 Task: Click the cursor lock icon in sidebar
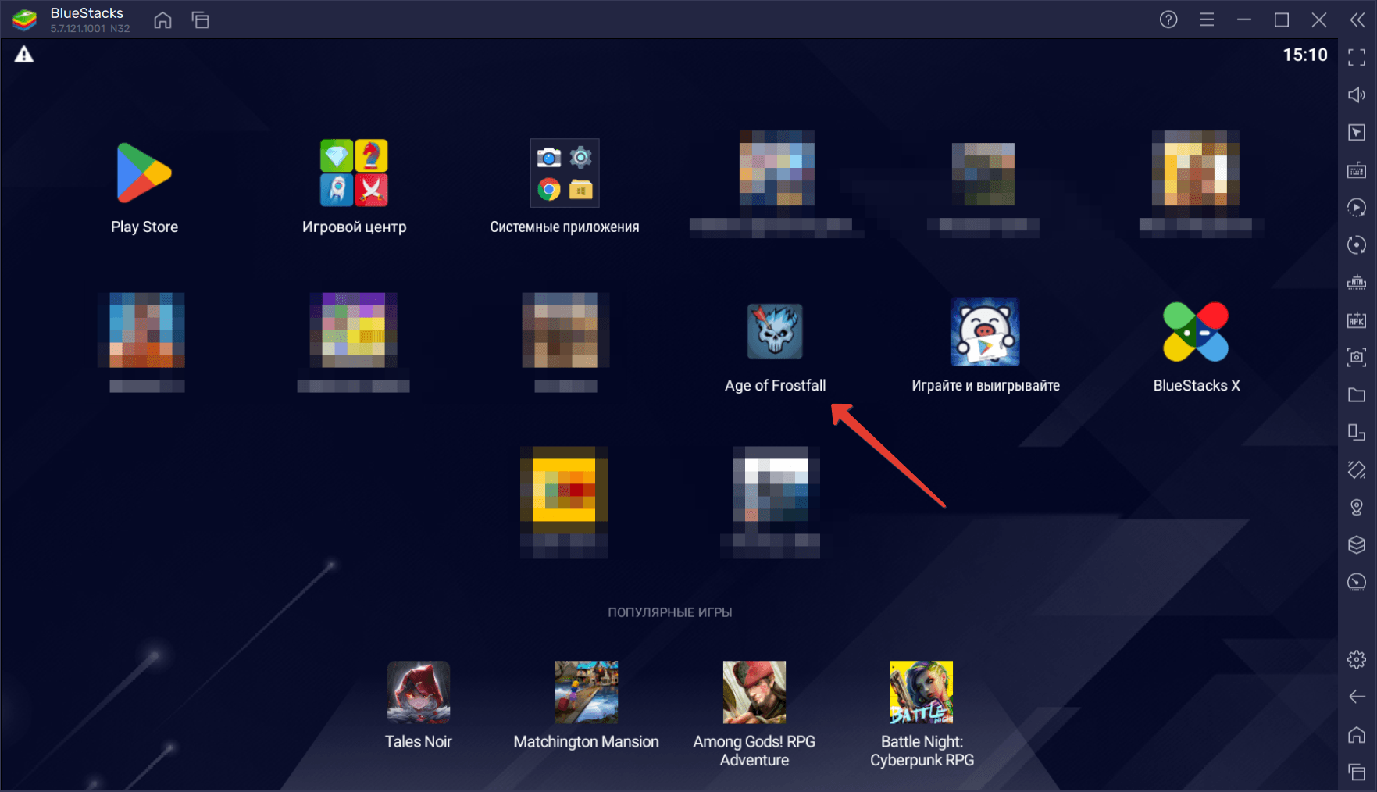point(1357,133)
